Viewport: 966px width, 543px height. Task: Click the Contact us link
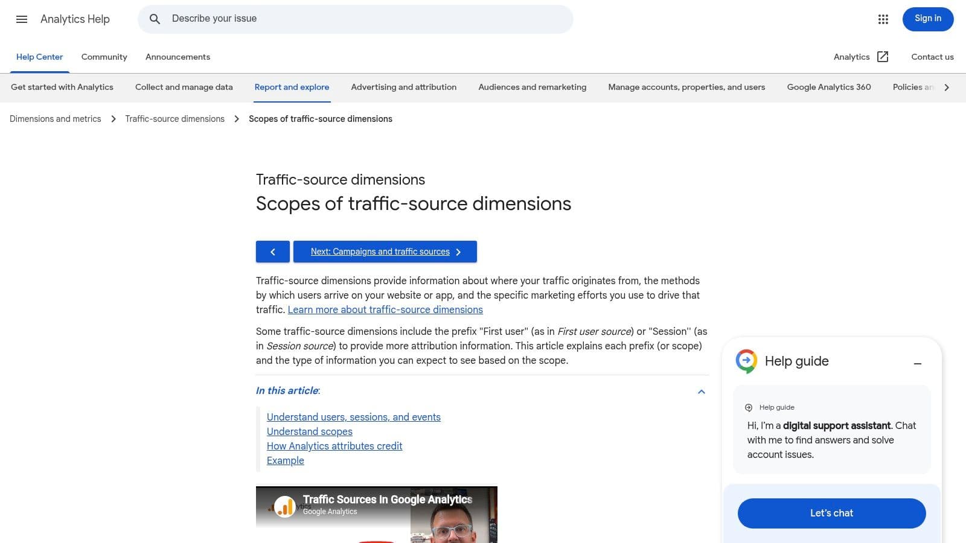point(932,57)
